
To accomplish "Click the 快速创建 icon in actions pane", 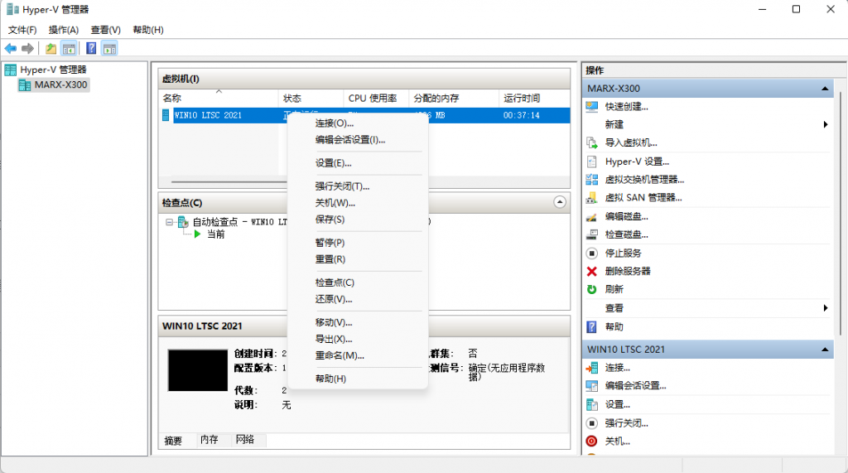I will click(591, 106).
